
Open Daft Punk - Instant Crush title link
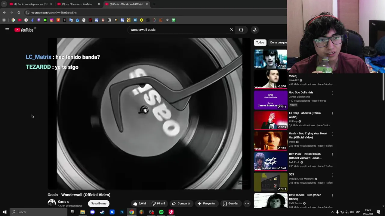pos(305,156)
